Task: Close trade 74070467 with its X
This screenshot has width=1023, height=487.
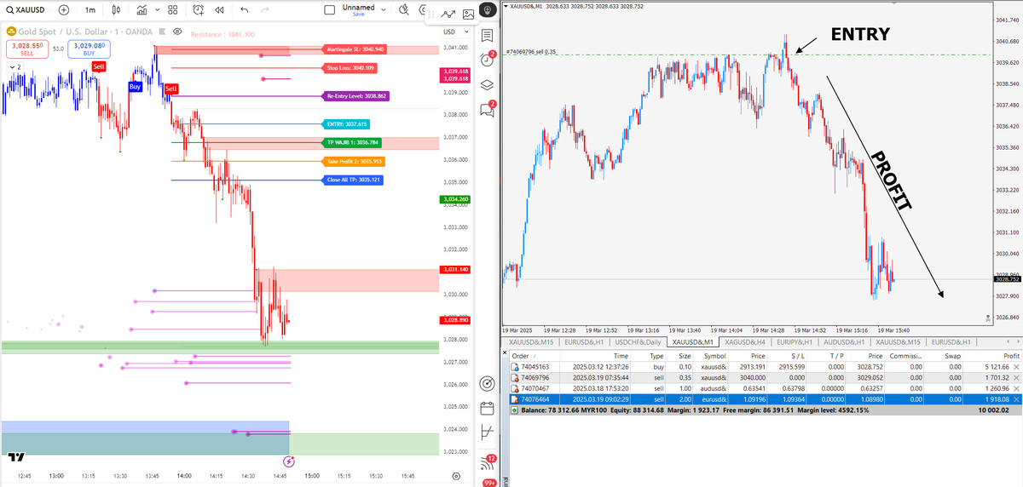Action: point(1015,387)
